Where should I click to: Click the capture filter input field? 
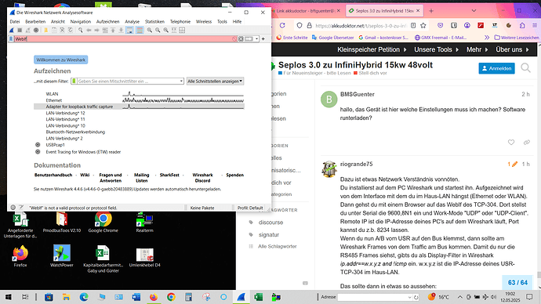click(x=127, y=81)
